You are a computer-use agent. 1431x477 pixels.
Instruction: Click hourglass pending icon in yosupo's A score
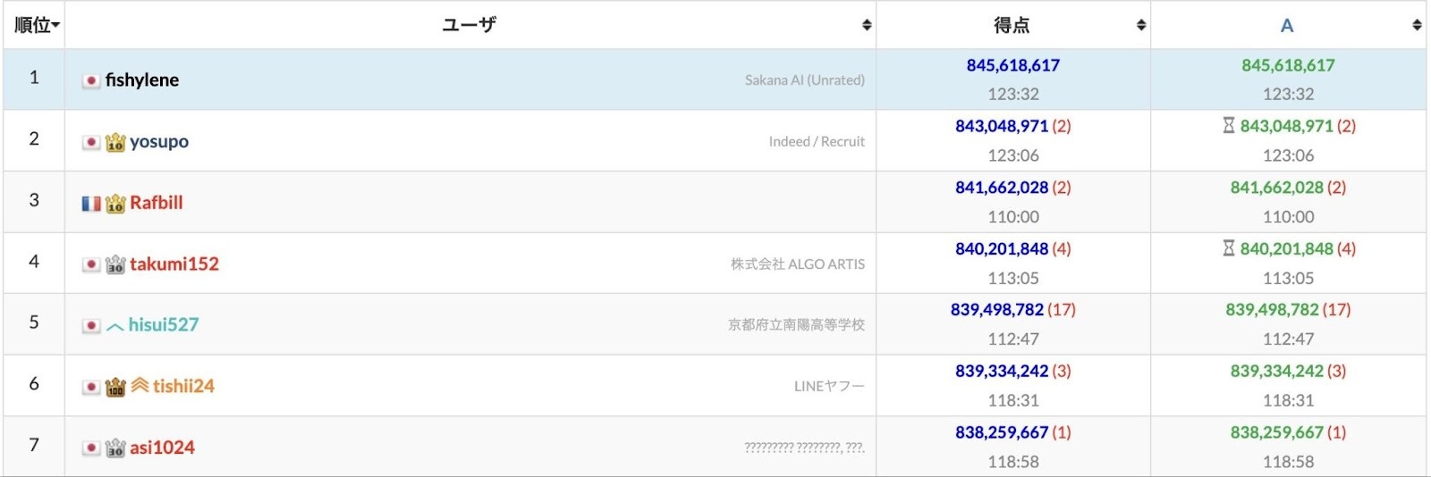coord(1229,126)
